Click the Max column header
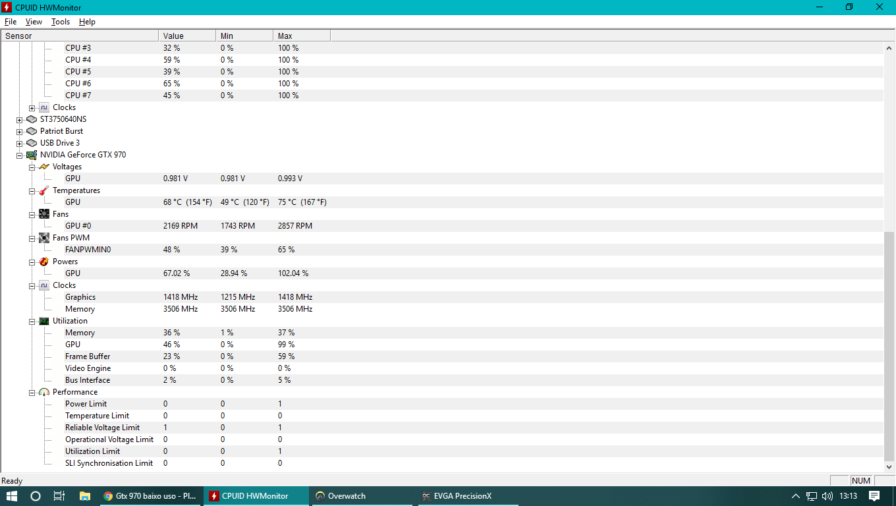 (302, 36)
